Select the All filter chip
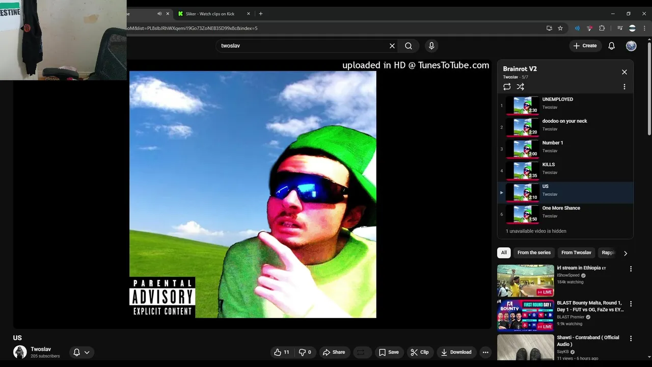 504,253
